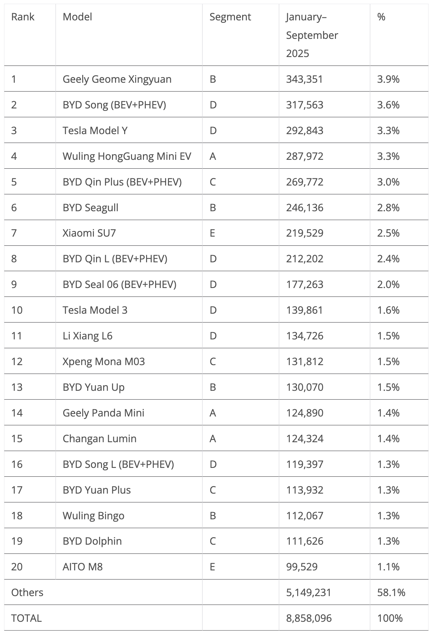Click the % column header
This screenshot has height=634, width=432.
point(381,17)
